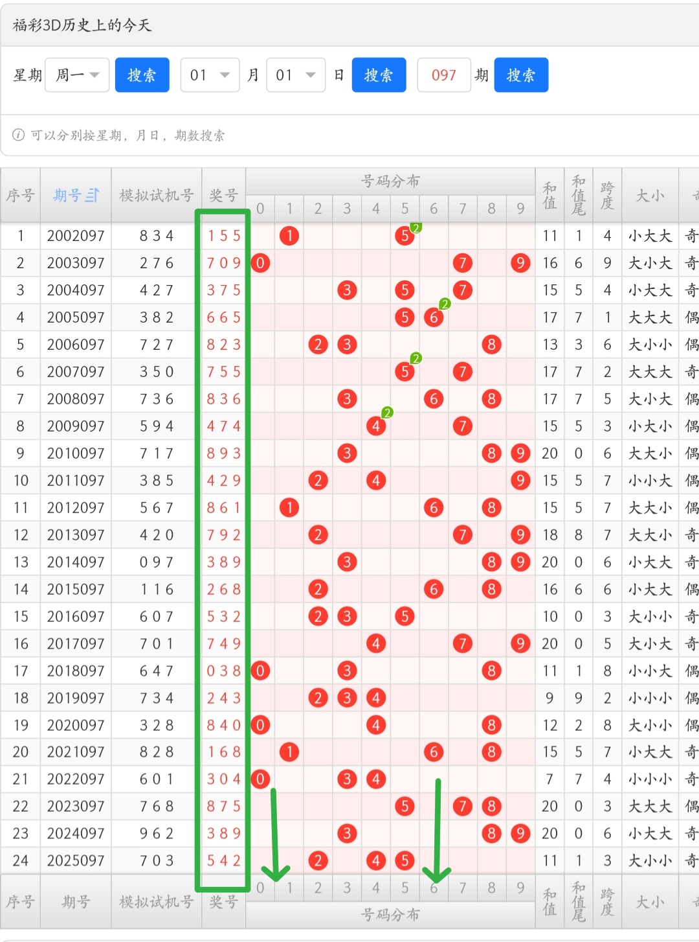
Task: Click the sort icon beside 期号 header
Action: [93, 195]
